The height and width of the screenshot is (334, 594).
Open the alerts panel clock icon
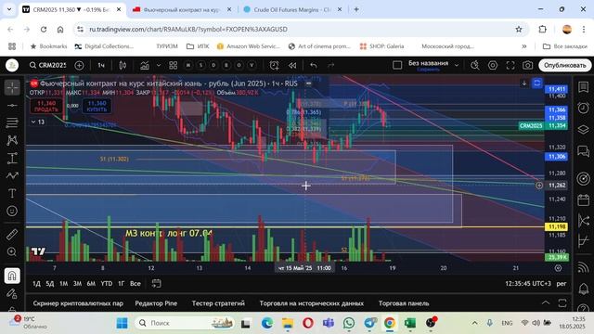tap(584, 109)
